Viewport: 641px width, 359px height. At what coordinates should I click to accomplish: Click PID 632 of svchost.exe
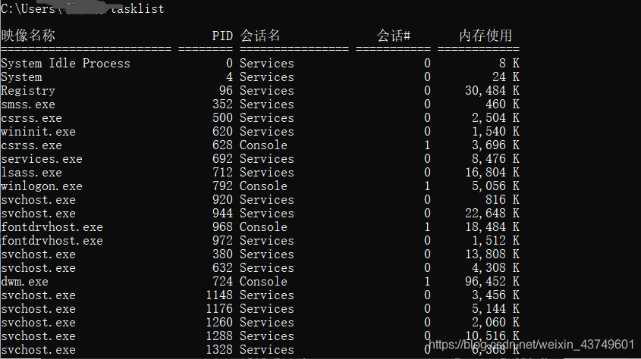coord(222,267)
